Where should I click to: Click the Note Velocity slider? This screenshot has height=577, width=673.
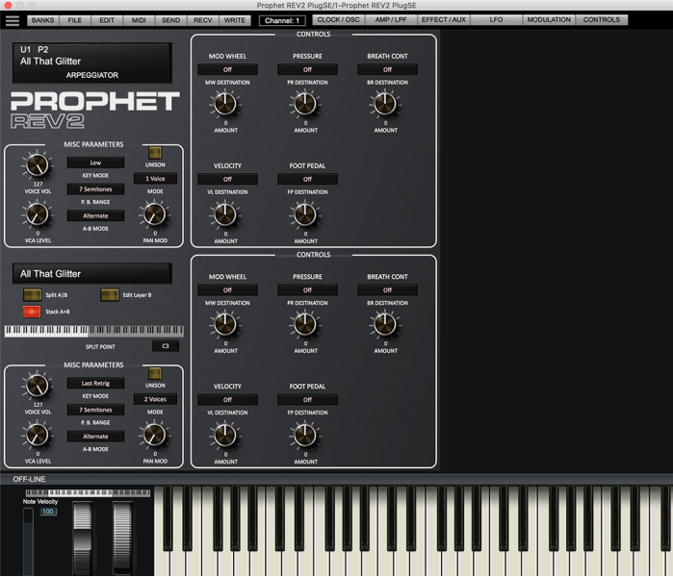click(28, 541)
